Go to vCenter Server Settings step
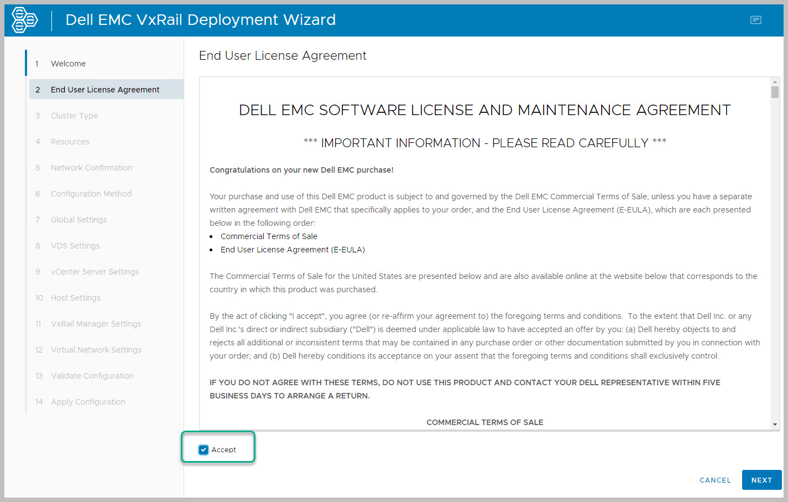The height and width of the screenshot is (502, 788). click(x=95, y=272)
